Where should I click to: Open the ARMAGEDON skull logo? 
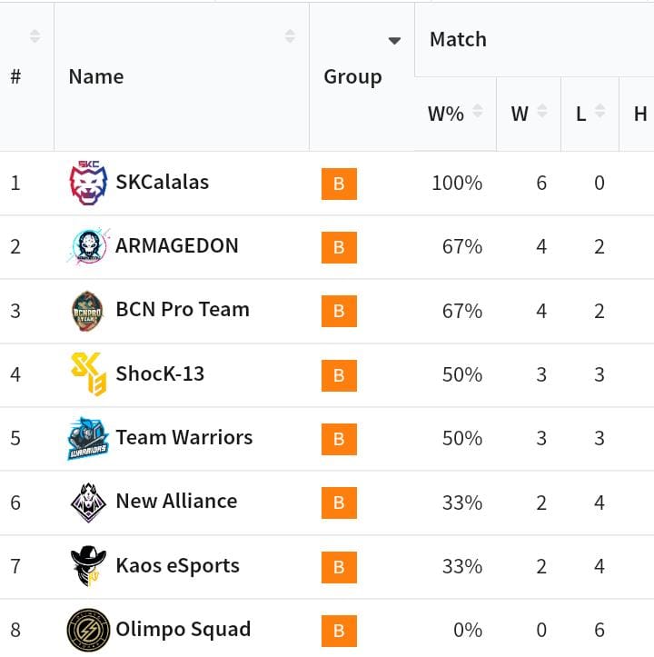point(88,246)
